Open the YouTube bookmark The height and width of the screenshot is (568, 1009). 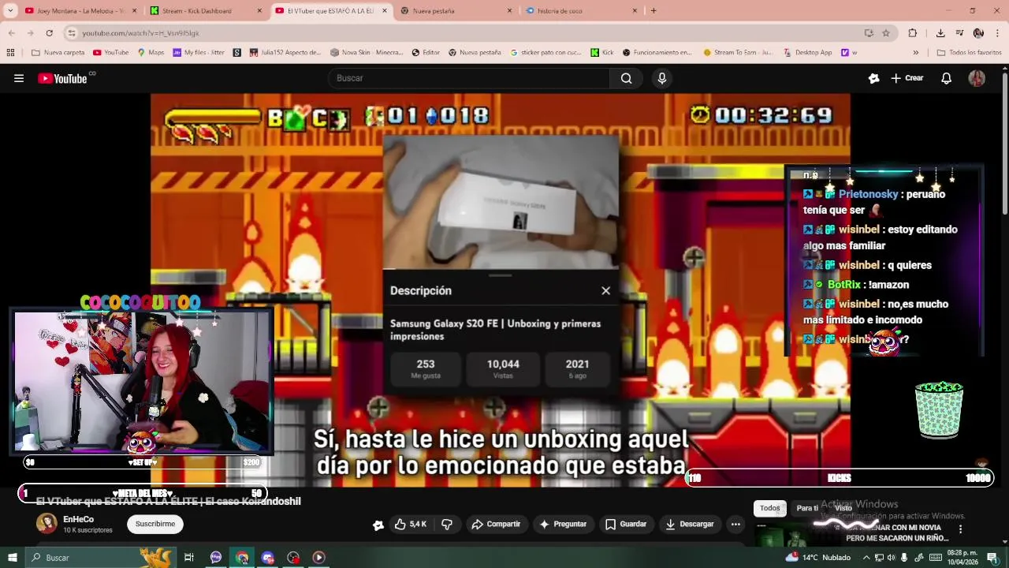coord(110,53)
